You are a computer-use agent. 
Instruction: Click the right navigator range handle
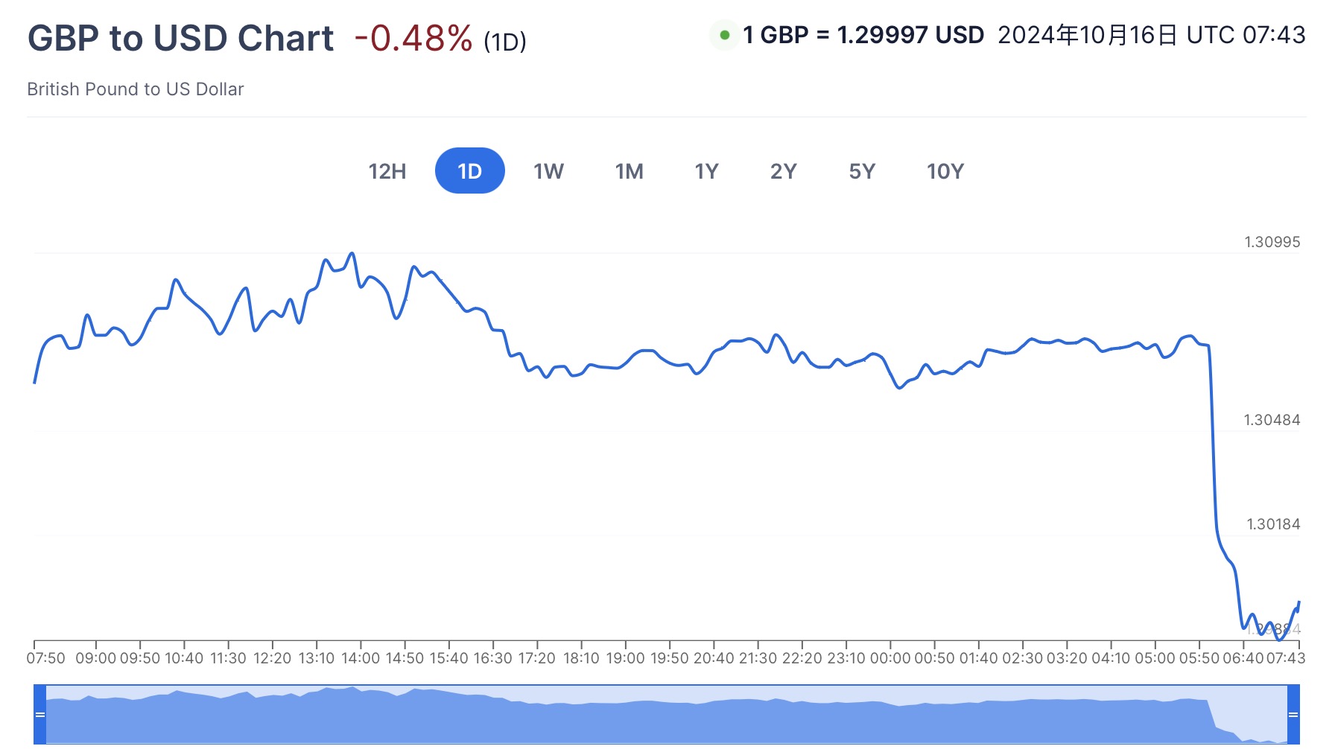tap(1293, 715)
